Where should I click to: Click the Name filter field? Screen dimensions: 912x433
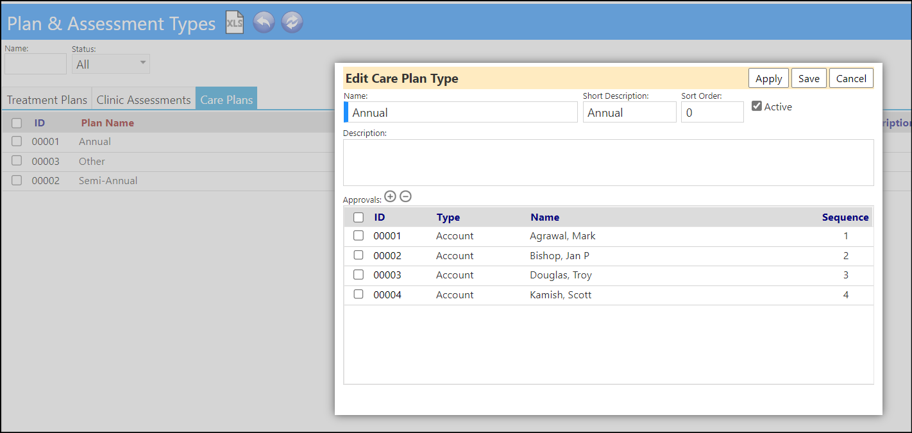tap(35, 64)
